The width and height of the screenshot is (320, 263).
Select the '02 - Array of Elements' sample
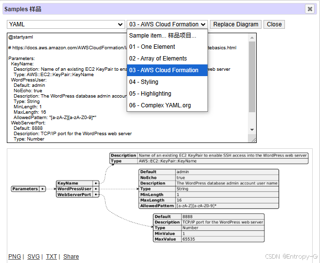pyautogui.click(x=167, y=59)
